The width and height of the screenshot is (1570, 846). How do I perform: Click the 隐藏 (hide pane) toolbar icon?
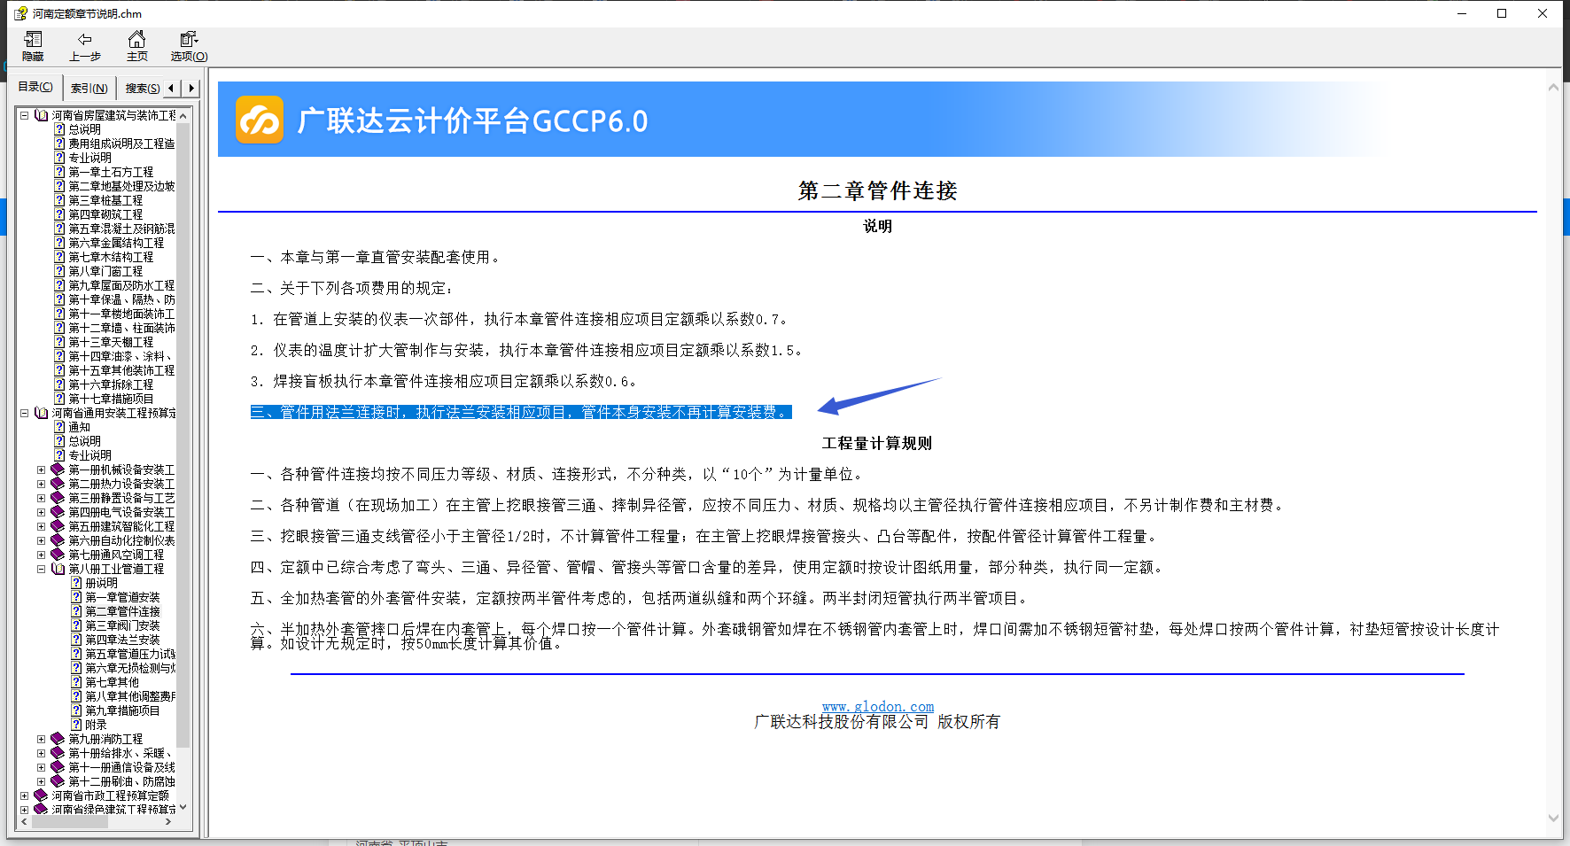tap(34, 39)
